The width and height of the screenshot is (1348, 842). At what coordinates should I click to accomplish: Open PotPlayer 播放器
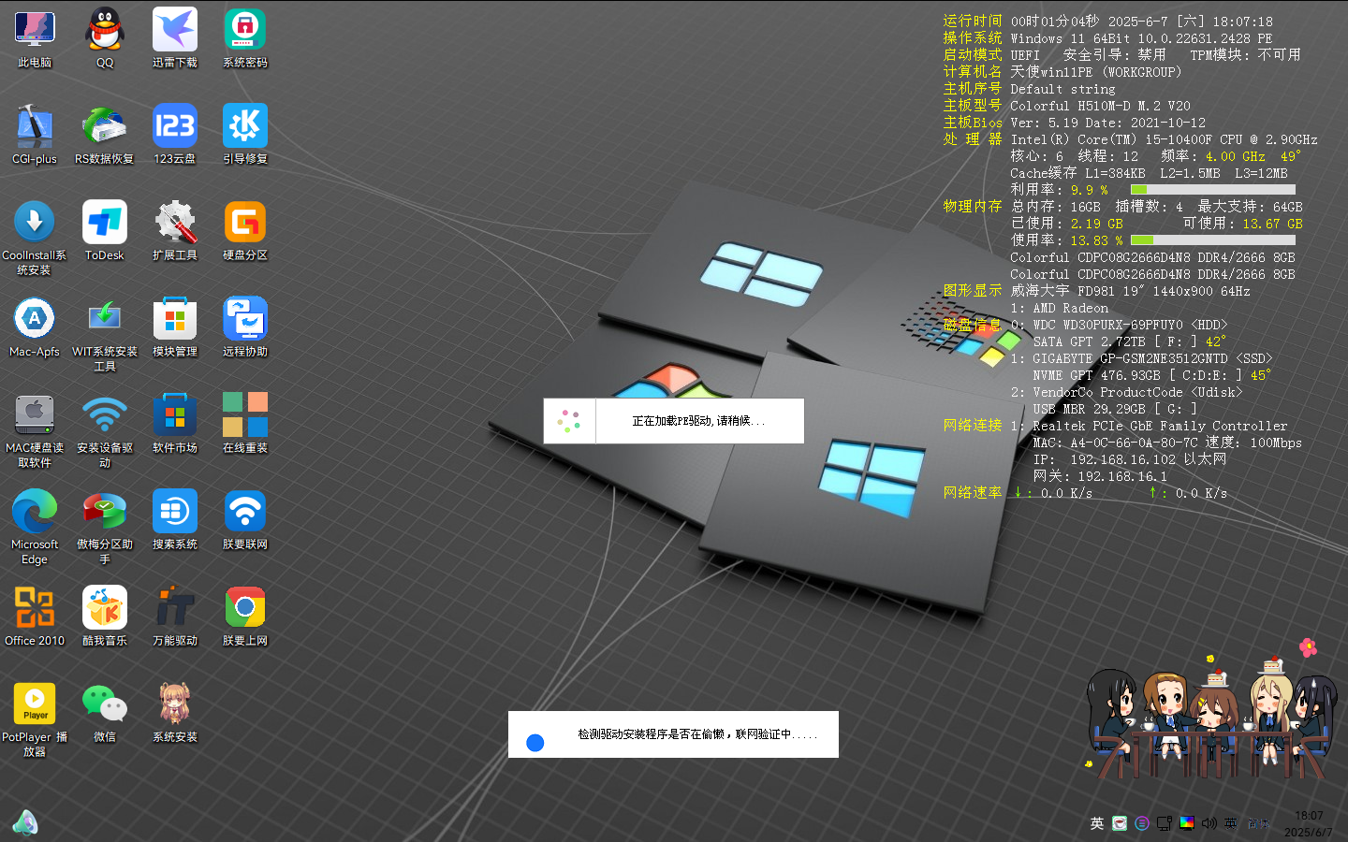coord(34,704)
